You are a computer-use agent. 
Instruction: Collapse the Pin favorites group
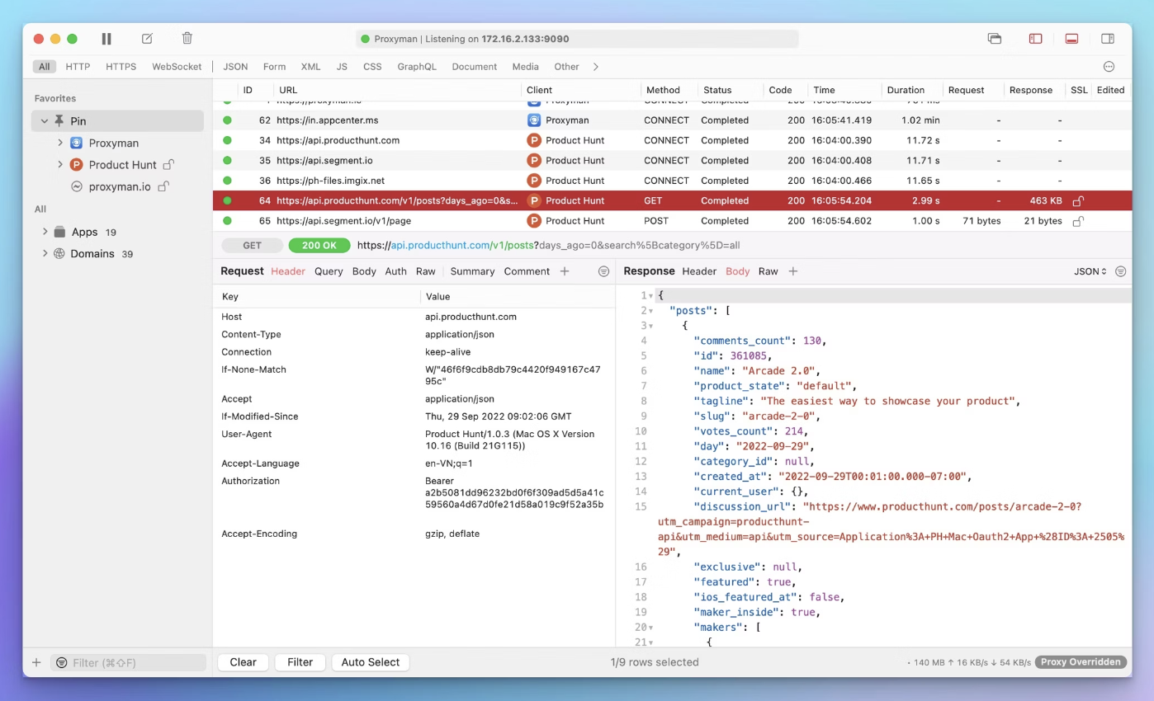point(44,120)
